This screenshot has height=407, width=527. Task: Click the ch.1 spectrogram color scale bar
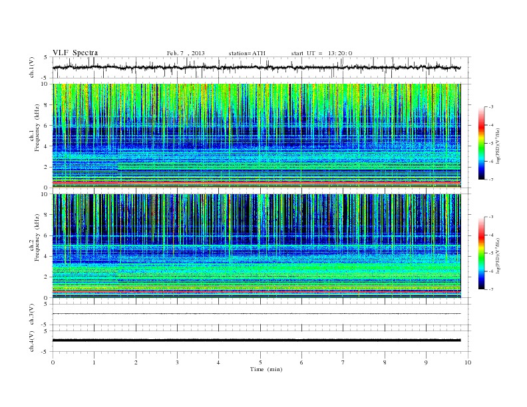[x=482, y=144]
